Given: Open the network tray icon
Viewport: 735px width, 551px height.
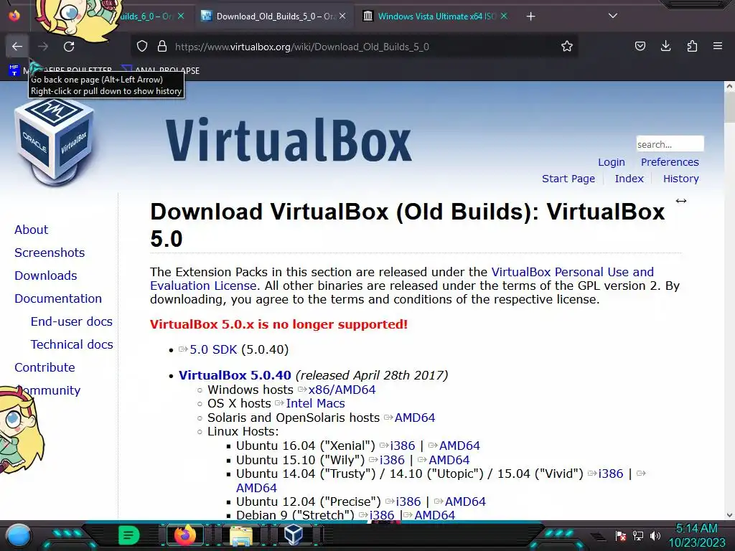Looking at the screenshot, I should click(x=638, y=535).
